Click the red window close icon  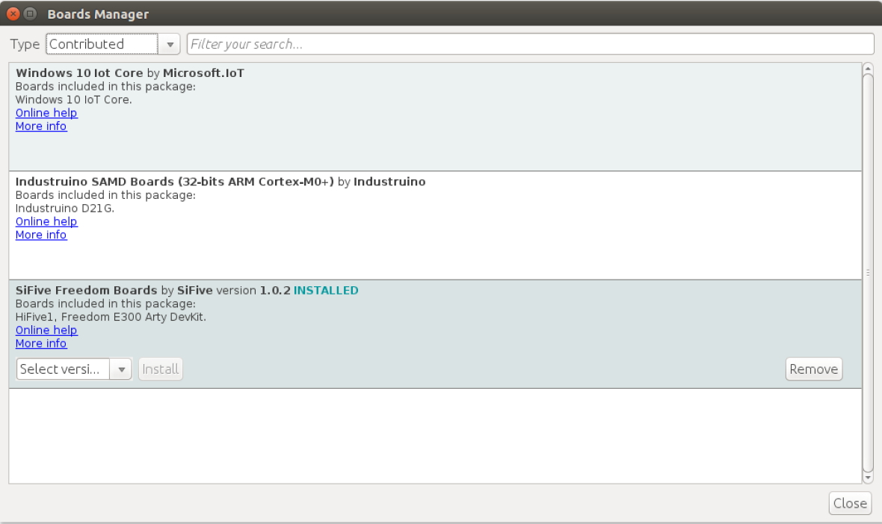pyautogui.click(x=13, y=14)
